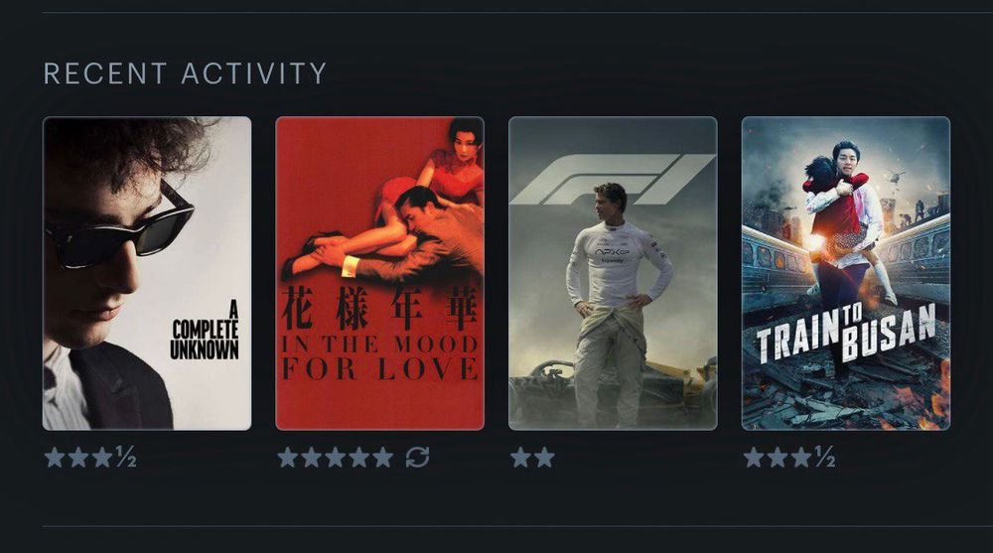Click the Chinese title characters on the red poster
The image size is (993, 553).
click(379, 309)
